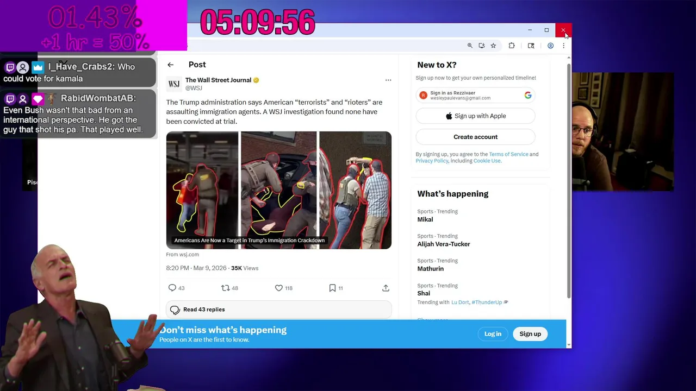Viewport: 696px width, 391px height.
Task: Click the reply icon with 43 replies
Action: [x=172, y=288]
